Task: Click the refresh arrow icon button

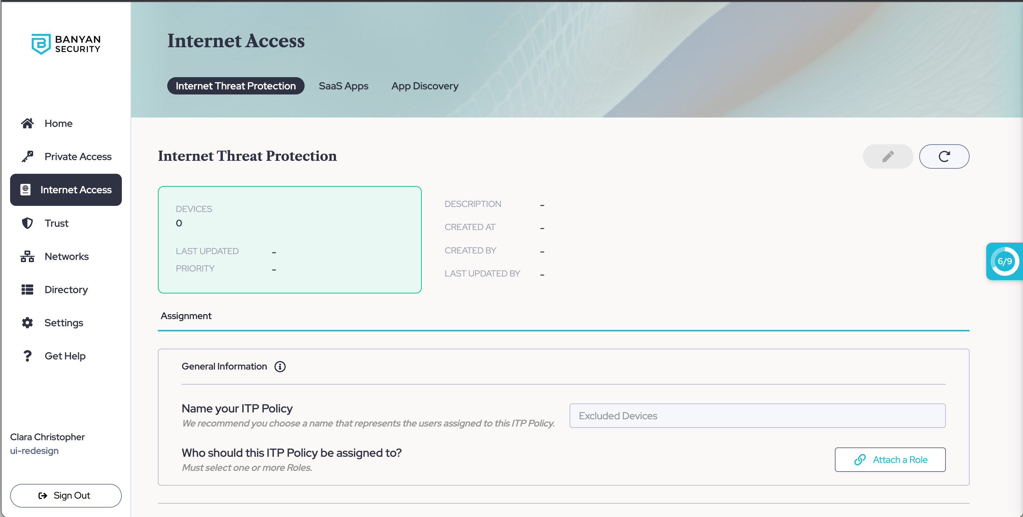Action: (x=944, y=156)
